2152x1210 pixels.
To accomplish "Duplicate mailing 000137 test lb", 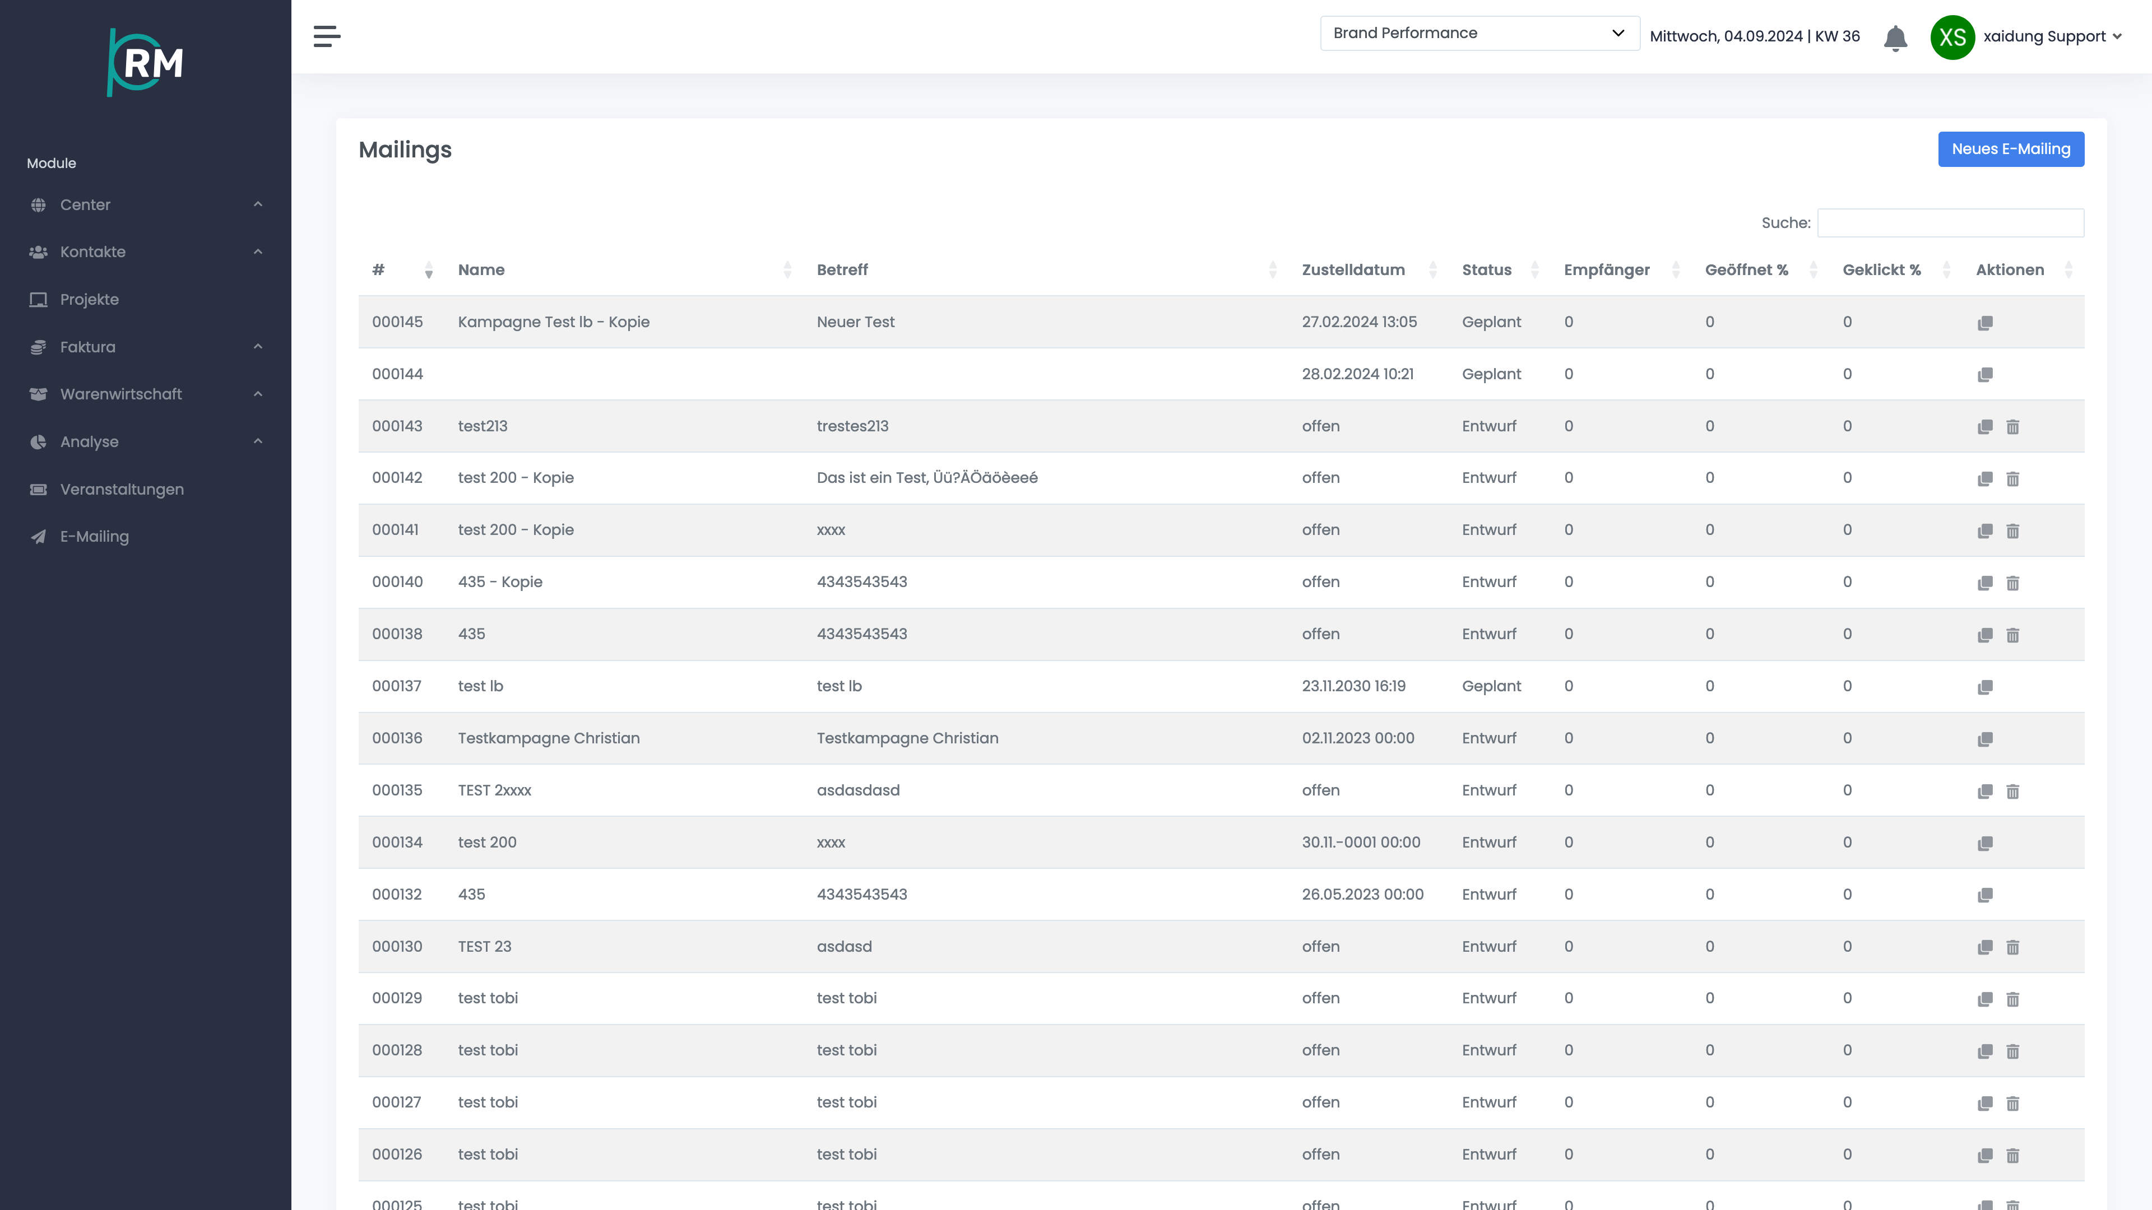I will [1985, 686].
